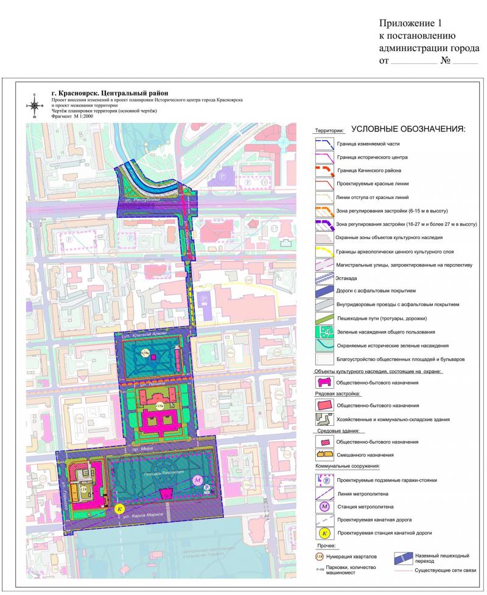Viewport: 487px width, 595px height.
Task: Click the heading УСЛОВНЫЕ ОБОЗНАЧЕНИЯ:
Action: point(408,129)
